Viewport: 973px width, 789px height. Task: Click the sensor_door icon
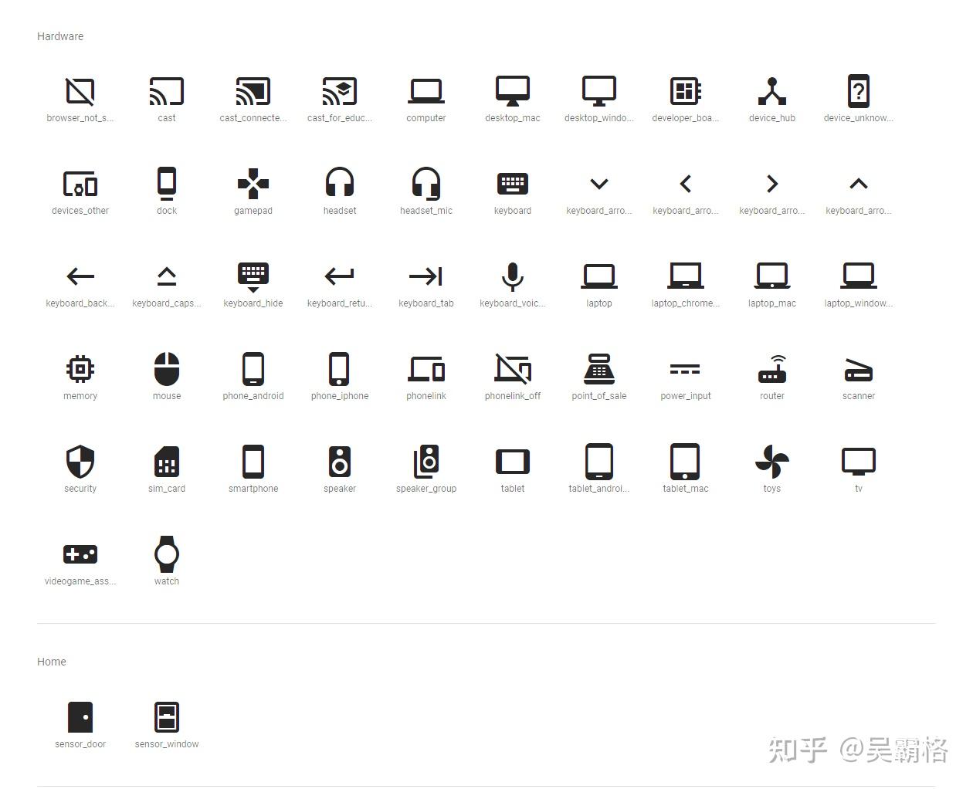coord(80,716)
